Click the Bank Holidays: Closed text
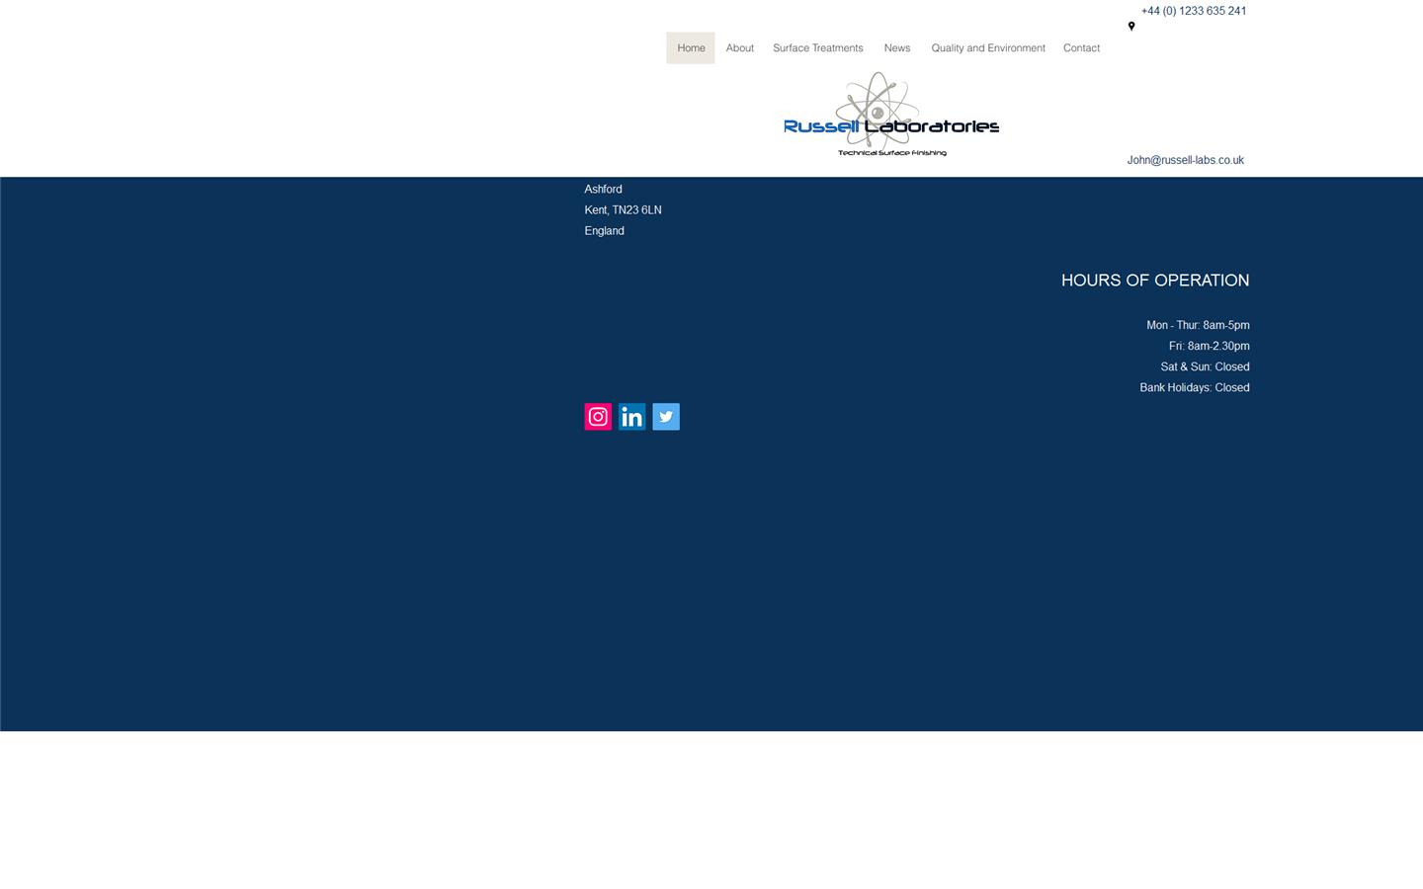 (1194, 387)
